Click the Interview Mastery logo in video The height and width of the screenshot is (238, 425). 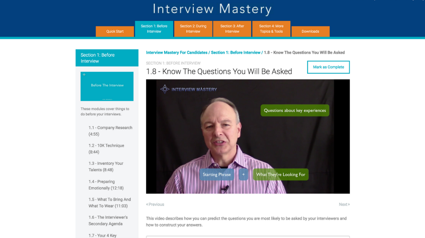click(x=188, y=89)
